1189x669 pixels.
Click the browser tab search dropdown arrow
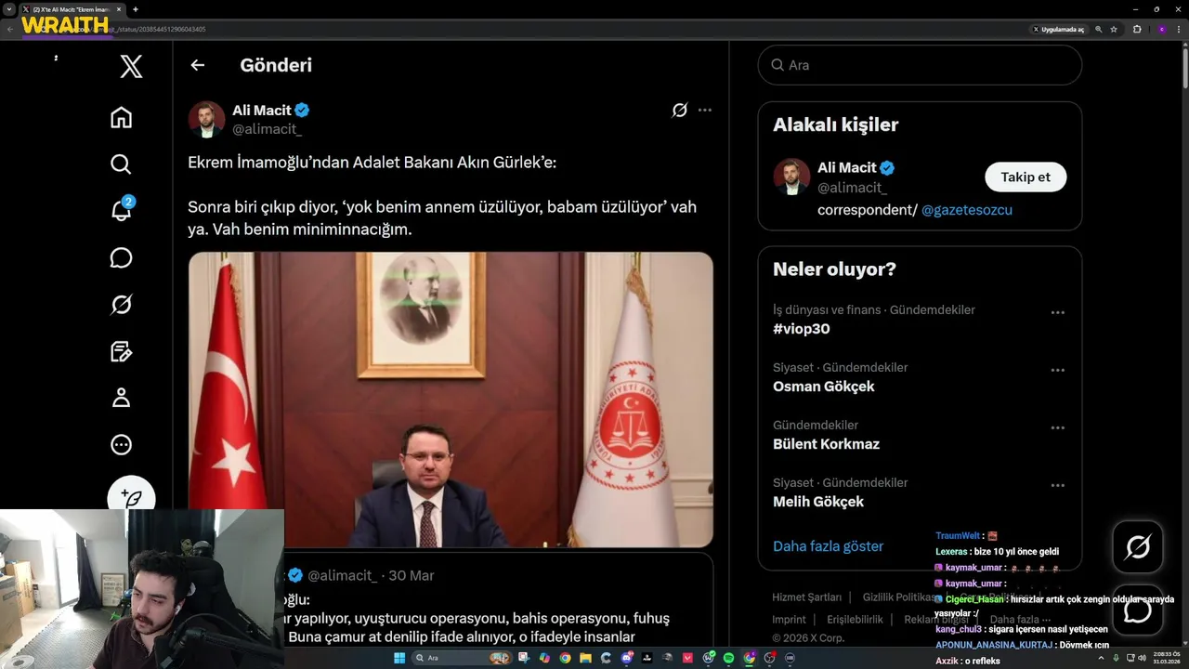pos(8,8)
